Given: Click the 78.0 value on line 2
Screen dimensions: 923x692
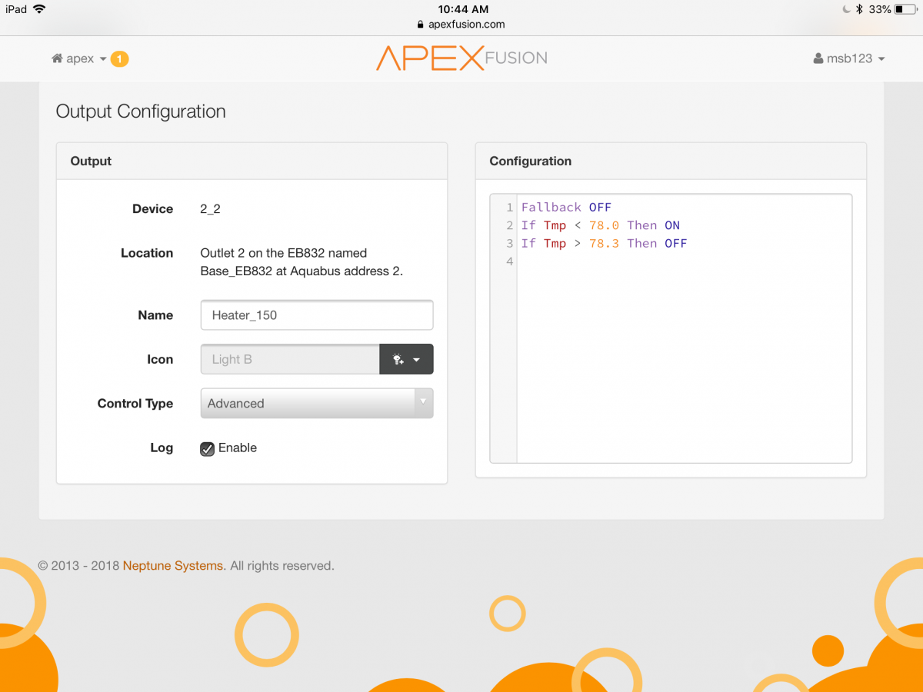Looking at the screenshot, I should (603, 225).
